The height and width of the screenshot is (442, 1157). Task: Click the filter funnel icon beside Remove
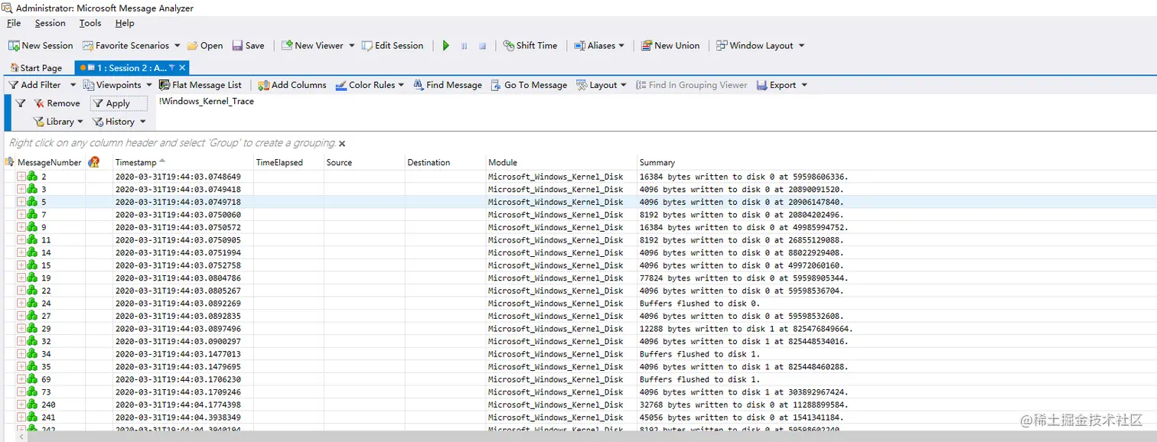tap(21, 103)
